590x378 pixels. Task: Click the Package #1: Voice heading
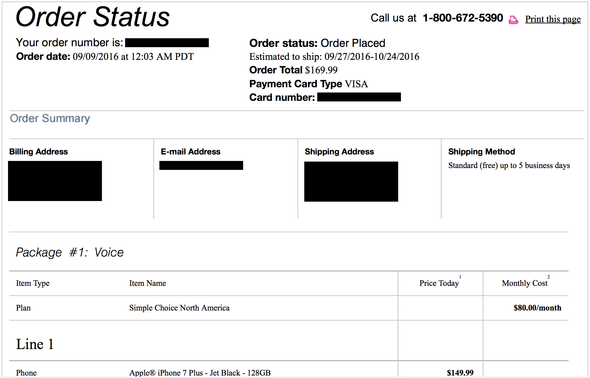tap(70, 253)
